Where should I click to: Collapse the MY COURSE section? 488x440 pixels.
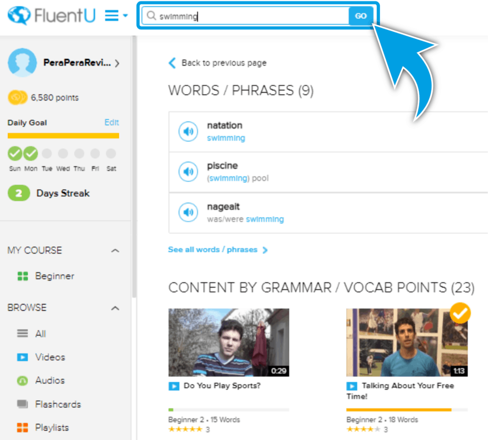115,251
